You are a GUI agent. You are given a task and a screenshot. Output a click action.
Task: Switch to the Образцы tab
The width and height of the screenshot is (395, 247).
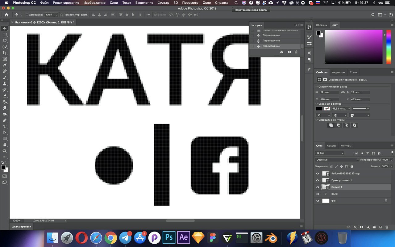[322, 25]
